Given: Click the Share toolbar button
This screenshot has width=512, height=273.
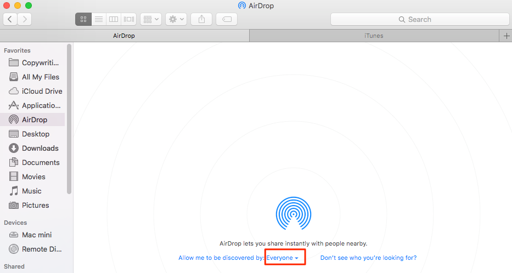Looking at the screenshot, I should click(x=201, y=19).
